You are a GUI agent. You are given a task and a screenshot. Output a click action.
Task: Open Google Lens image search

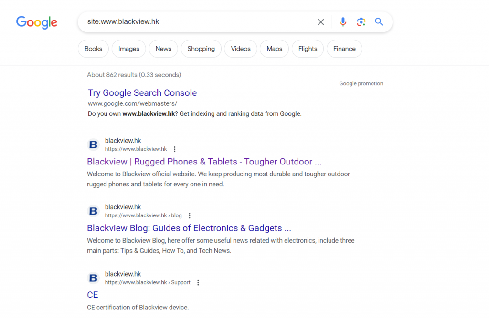pyautogui.click(x=361, y=22)
